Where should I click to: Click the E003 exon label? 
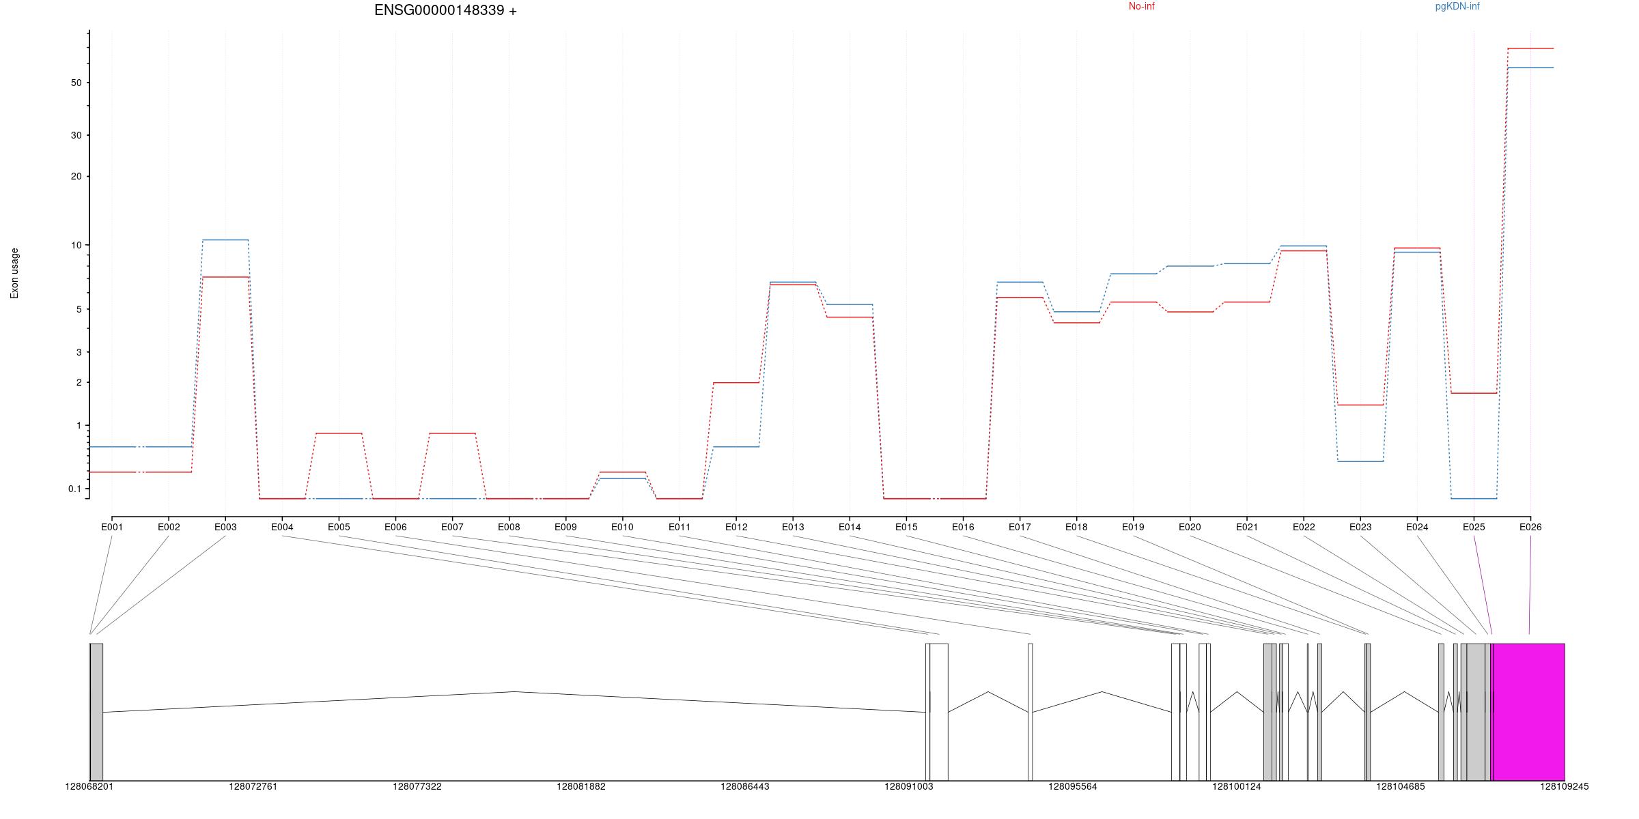[x=225, y=527]
